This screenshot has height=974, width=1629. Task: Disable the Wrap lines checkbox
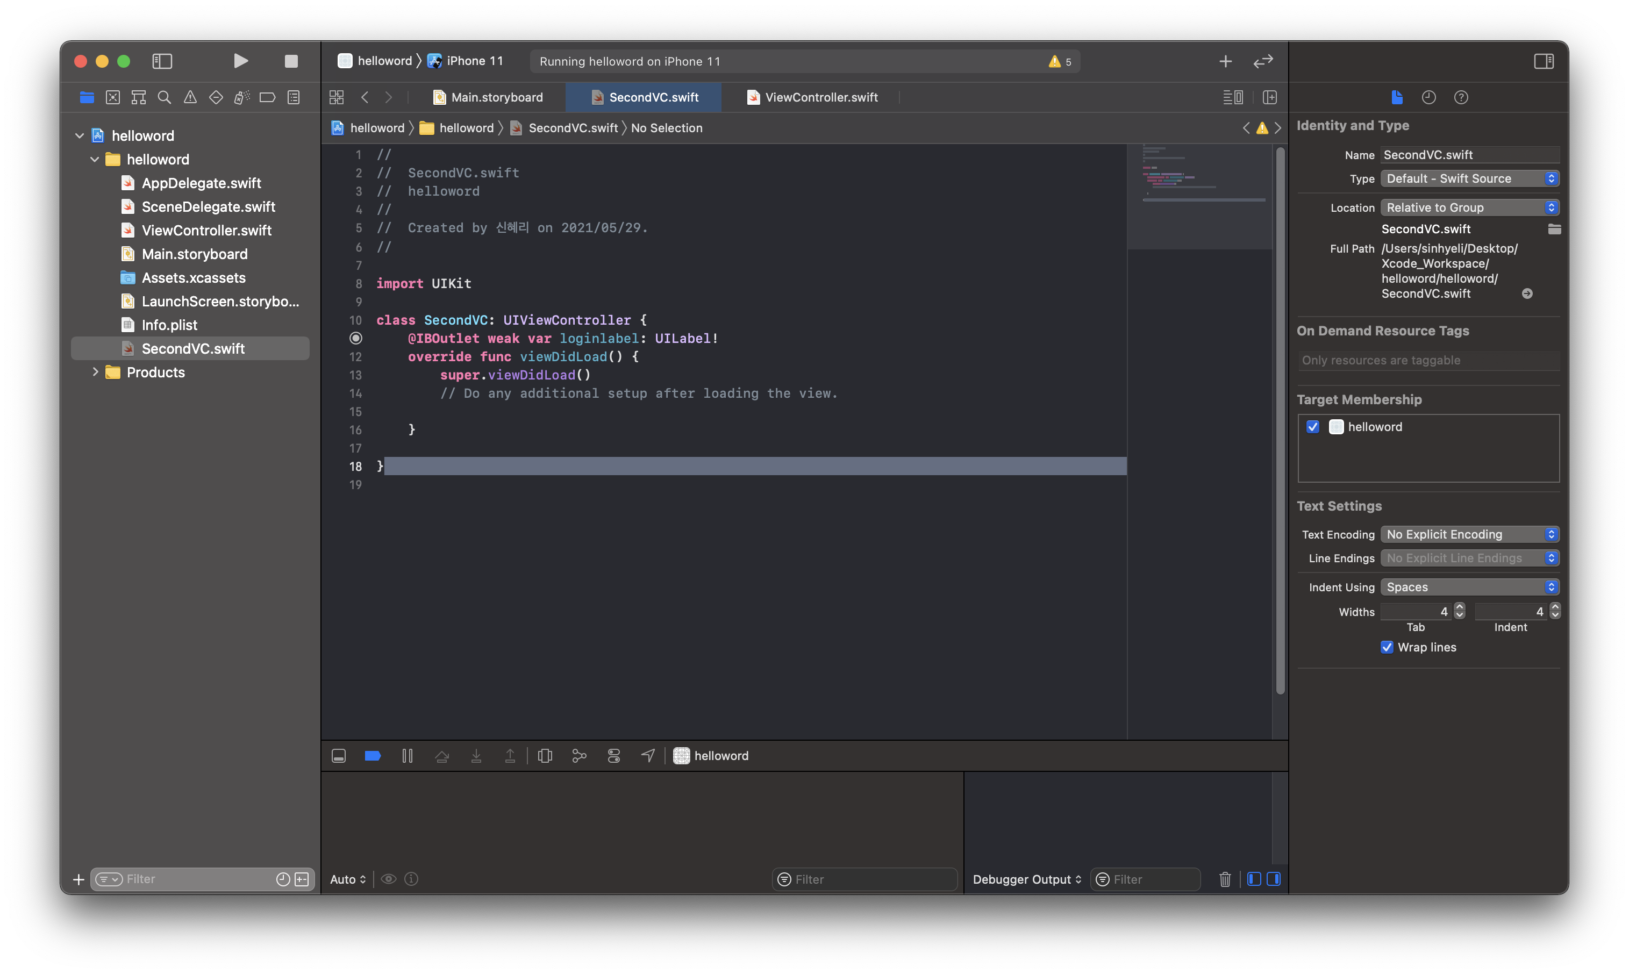pyautogui.click(x=1387, y=647)
